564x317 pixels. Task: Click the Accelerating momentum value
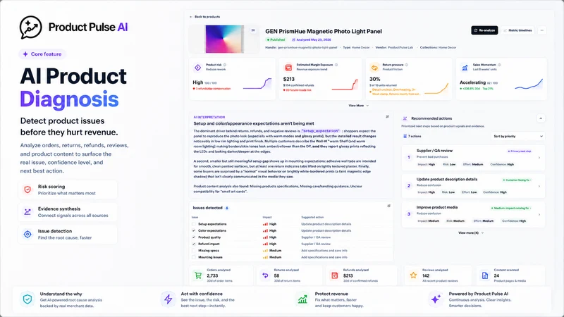coord(472,82)
